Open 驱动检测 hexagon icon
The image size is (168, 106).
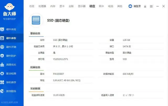pyautogui.click(x=2, y=73)
